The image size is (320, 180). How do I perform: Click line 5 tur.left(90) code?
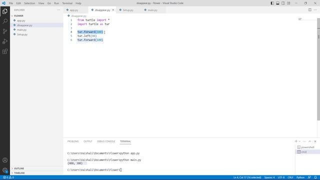coord(87,36)
